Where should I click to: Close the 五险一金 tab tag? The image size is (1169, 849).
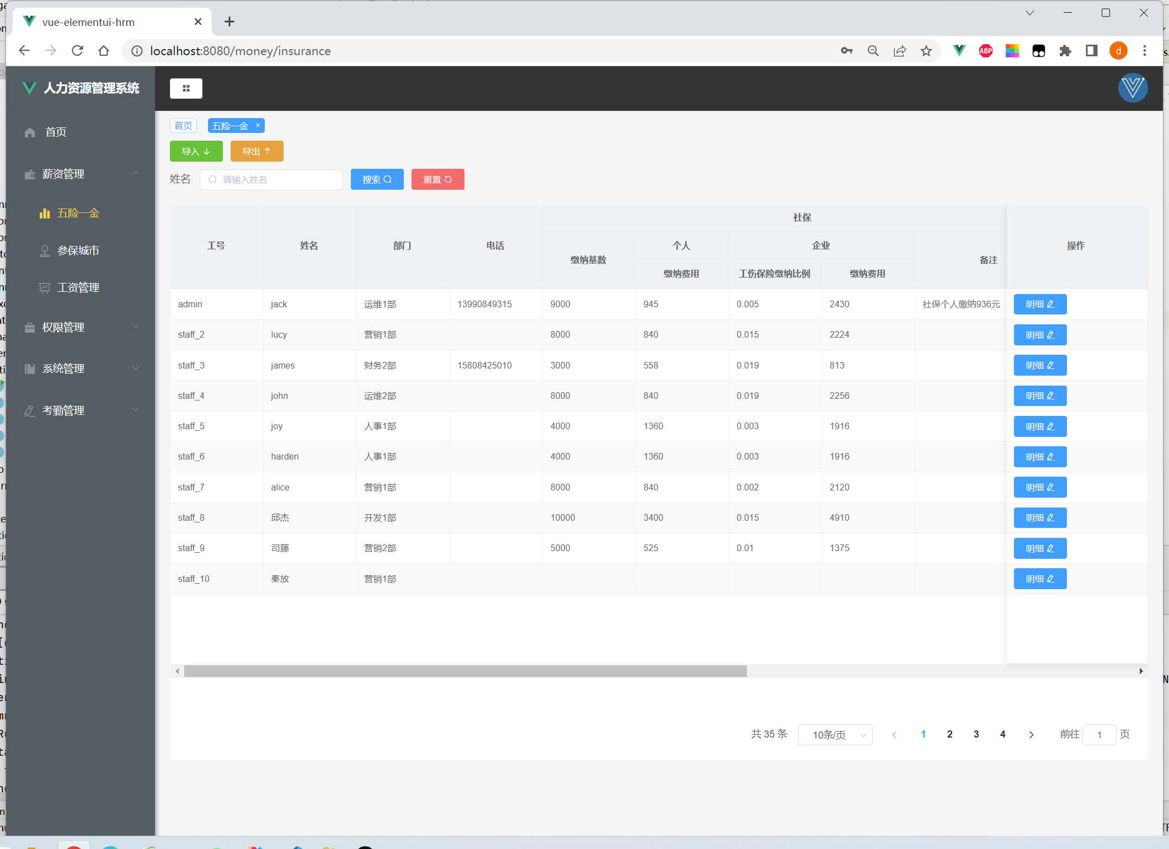tap(258, 126)
